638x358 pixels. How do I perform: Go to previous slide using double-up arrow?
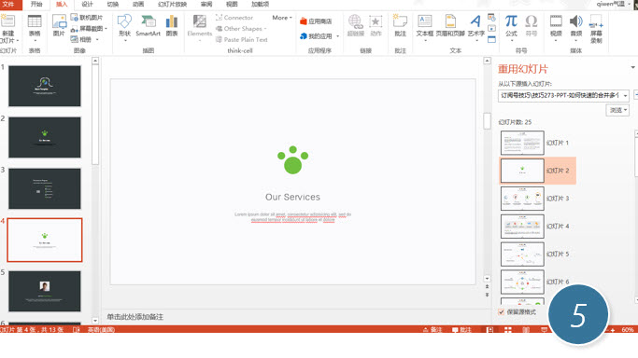(x=487, y=286)
